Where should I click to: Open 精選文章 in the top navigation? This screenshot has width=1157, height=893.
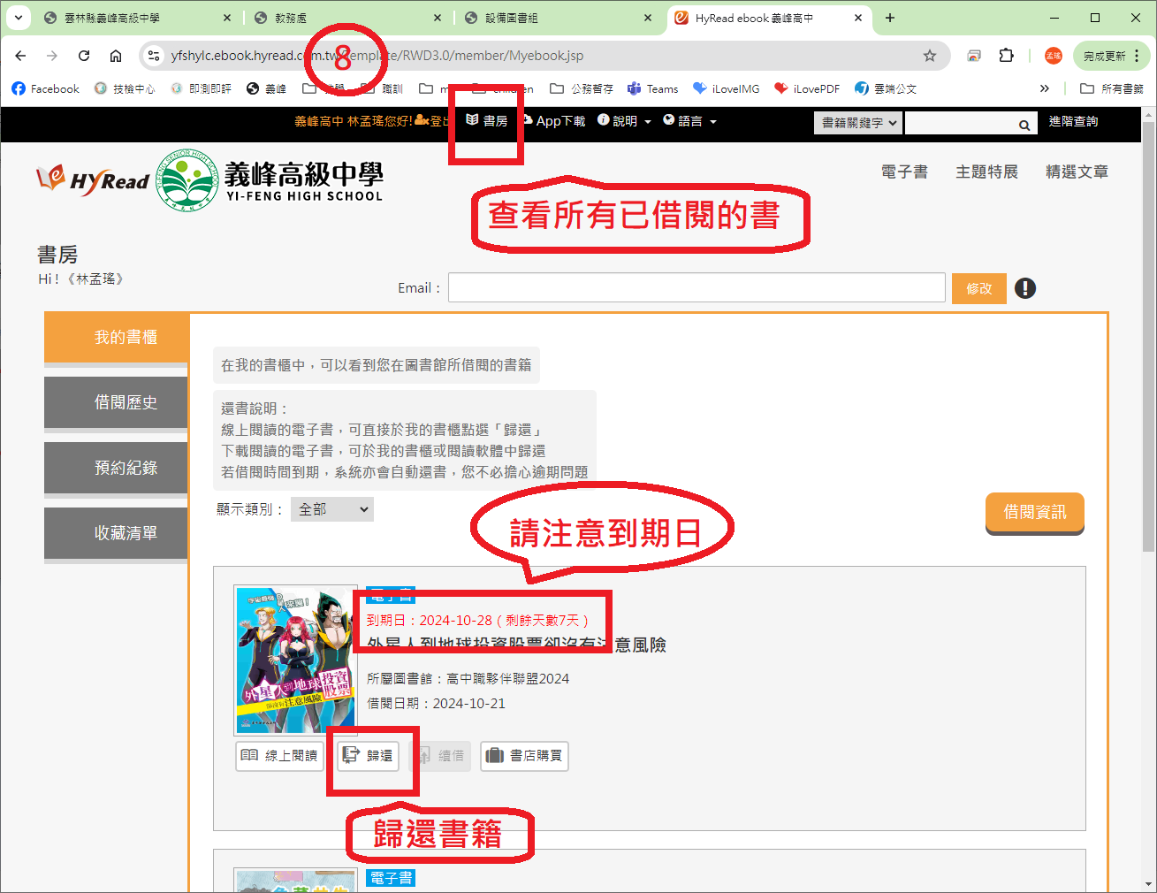click(1077, 172)
